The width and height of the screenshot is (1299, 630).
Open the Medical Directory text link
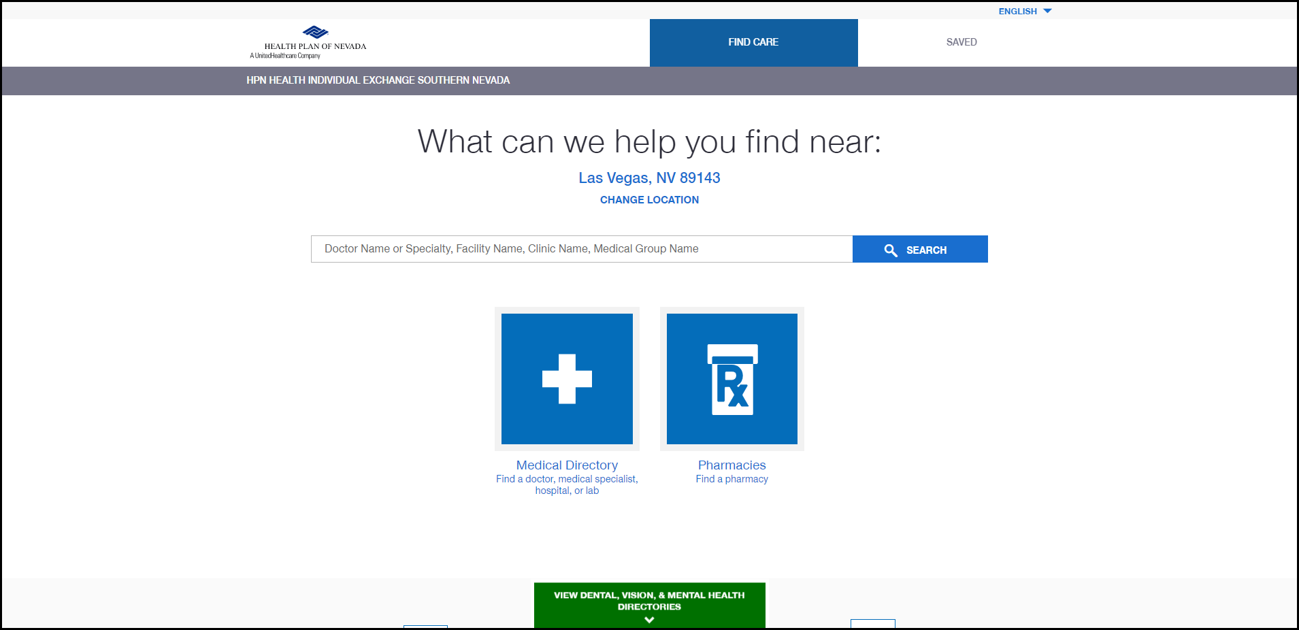point(567,465)
